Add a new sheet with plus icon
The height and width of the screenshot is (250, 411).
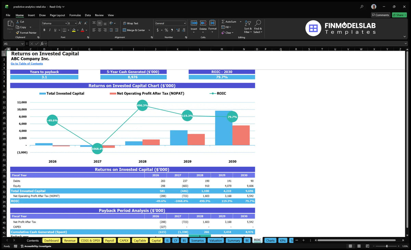pyautogui.click(x=303, y=240)
